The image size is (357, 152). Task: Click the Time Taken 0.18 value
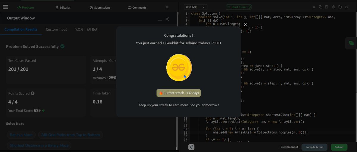[x=98, y=102]
